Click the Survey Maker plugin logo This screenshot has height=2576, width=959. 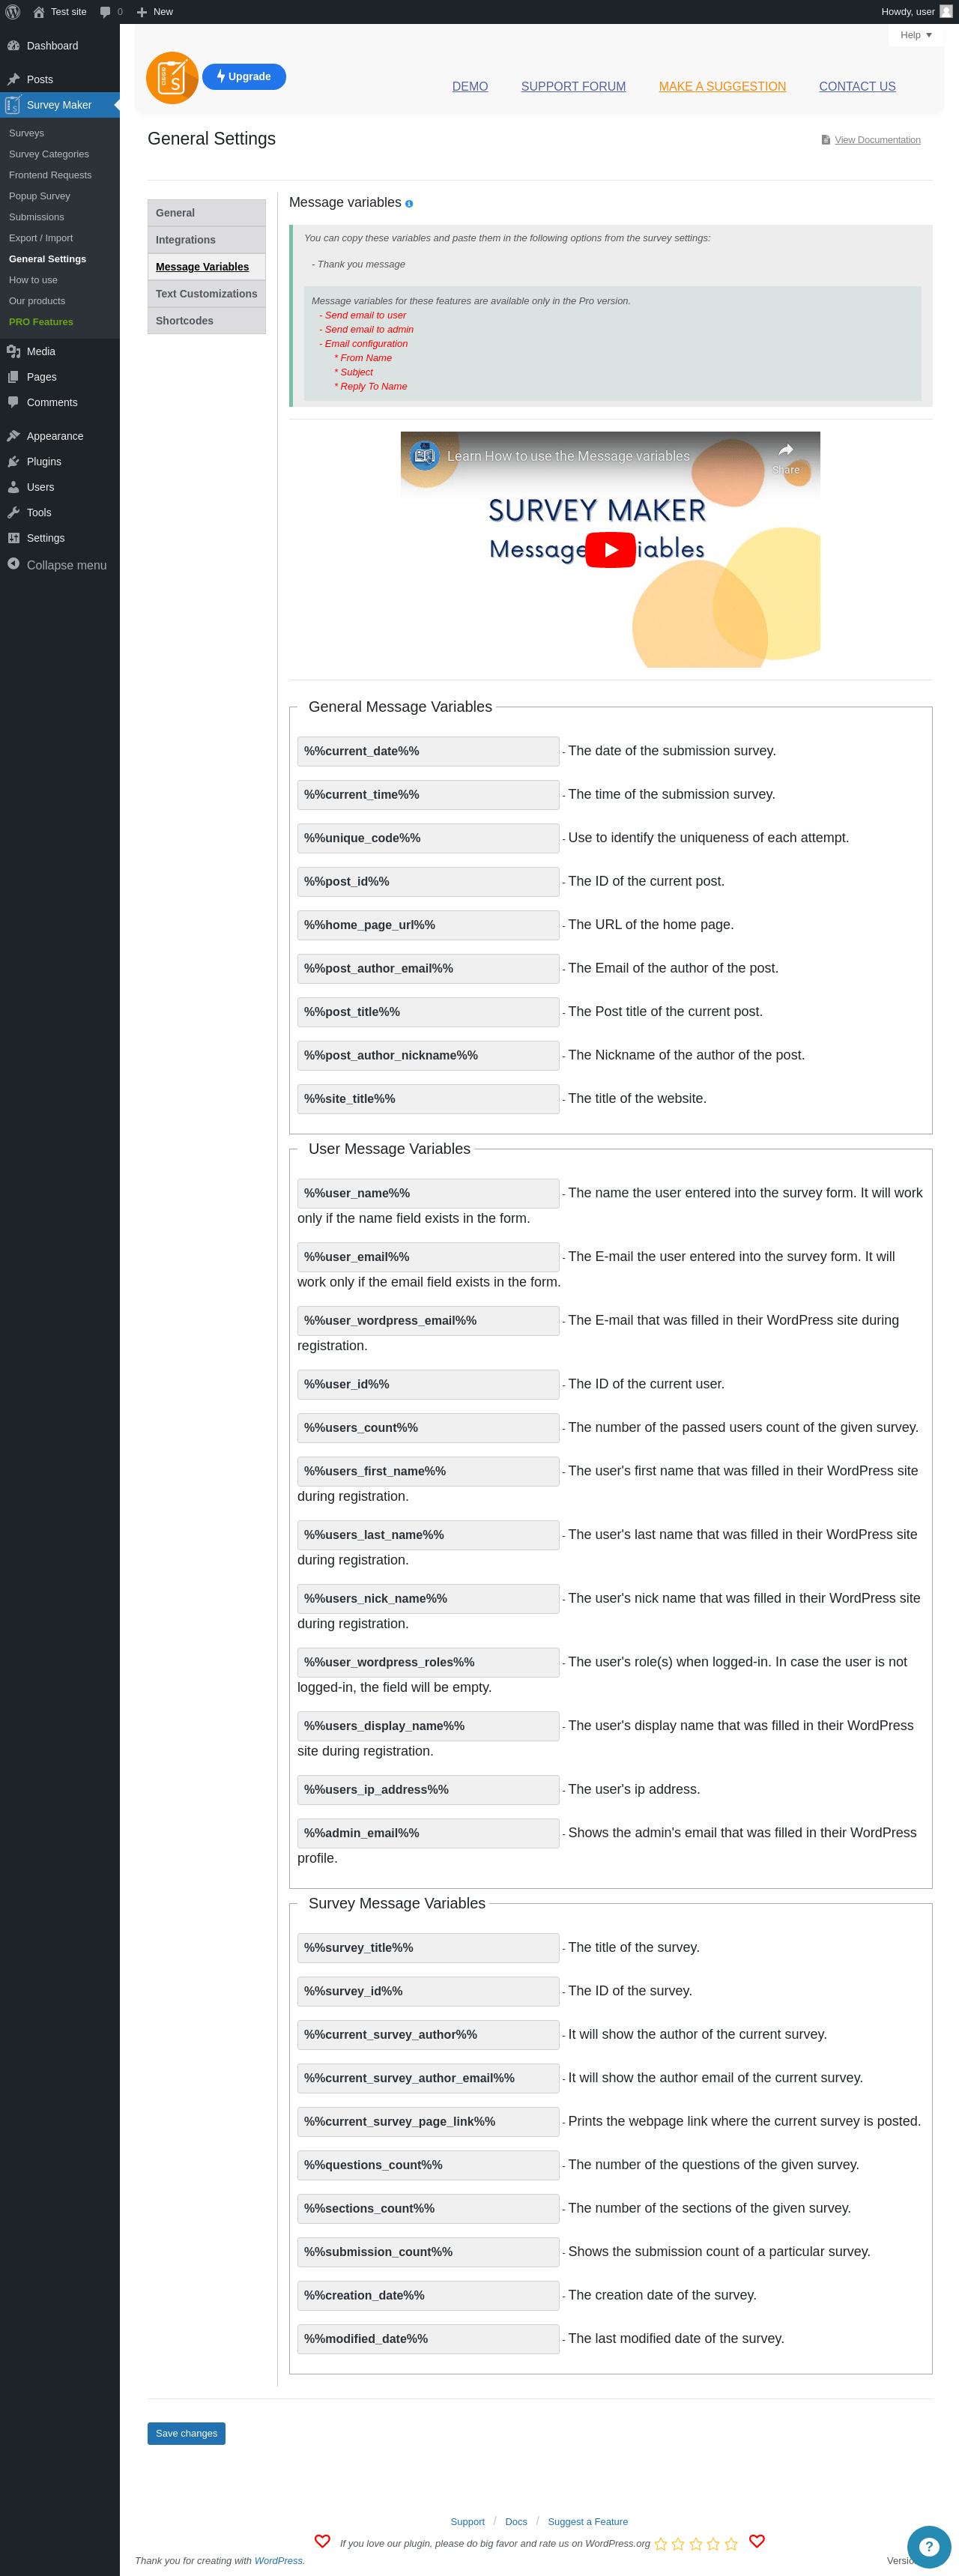coord(172,78)
